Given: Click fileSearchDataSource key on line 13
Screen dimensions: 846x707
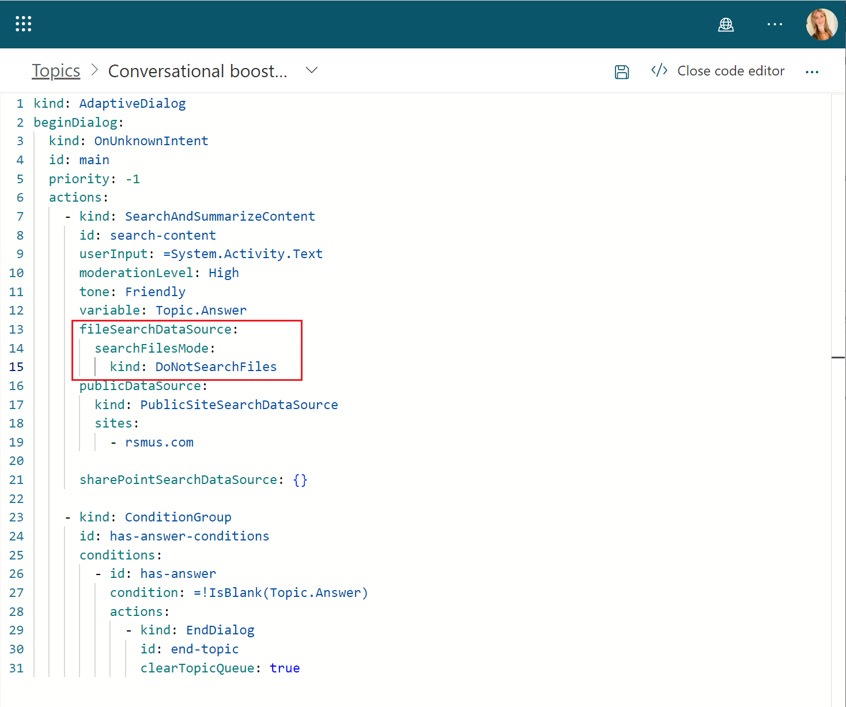Looking at the screenshot, I should tap(156, 329).
